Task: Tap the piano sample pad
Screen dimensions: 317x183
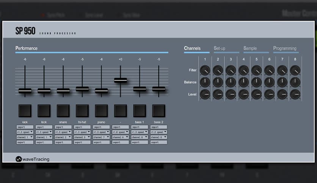Action: pyautogui.click(x=101, y=111)
